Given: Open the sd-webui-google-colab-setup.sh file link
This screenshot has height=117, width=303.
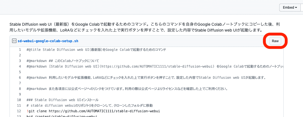Looking at the screenshot, I should point(48,41).
